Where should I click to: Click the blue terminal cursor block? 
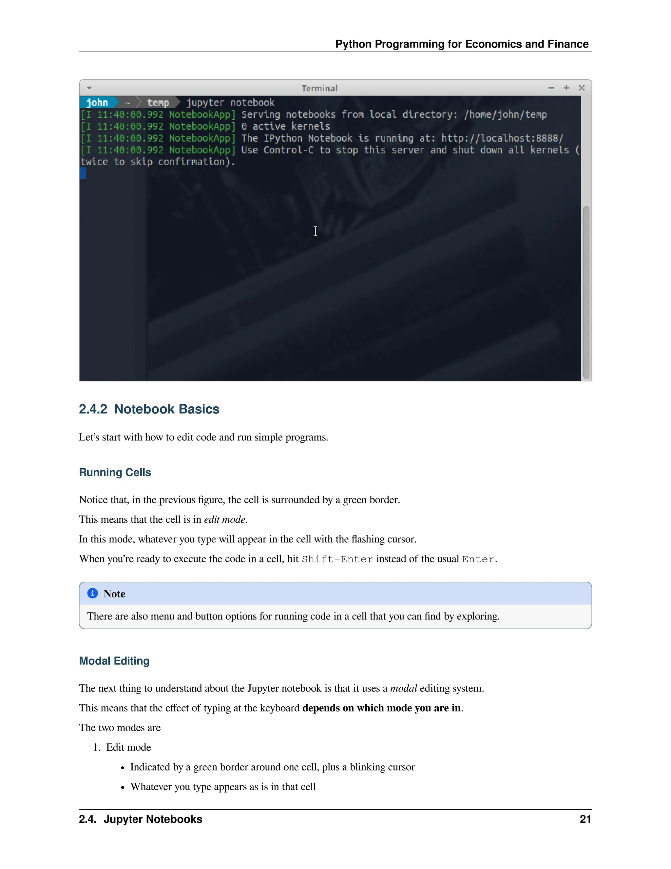tap(83, 173)
